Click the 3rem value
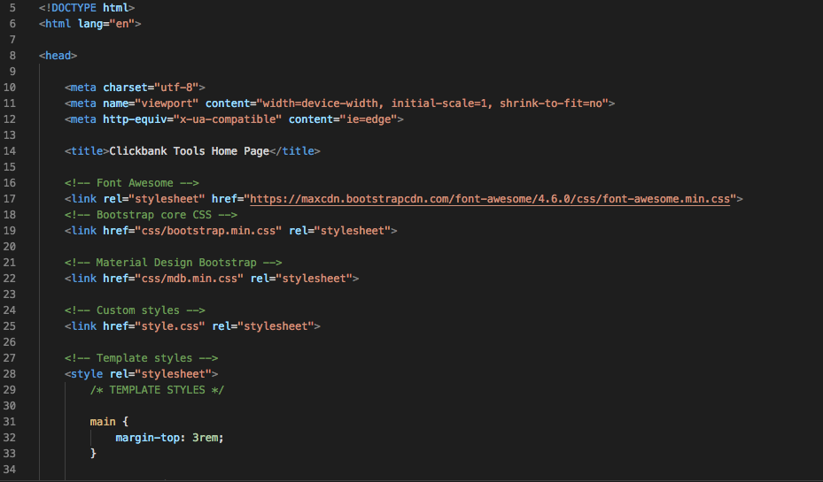The image size is (823, 482). tap(205, 438)
